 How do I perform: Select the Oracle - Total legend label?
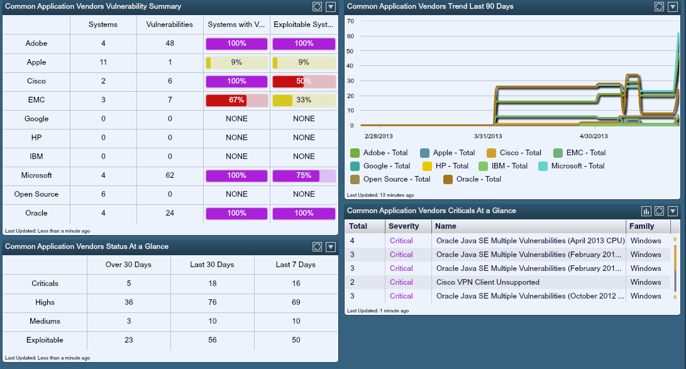click(479, 179)
